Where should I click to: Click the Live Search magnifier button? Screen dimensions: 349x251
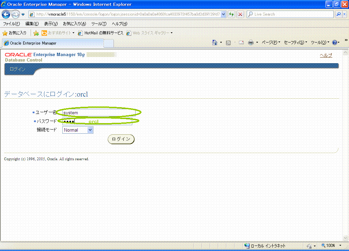(x=338, y=14)
